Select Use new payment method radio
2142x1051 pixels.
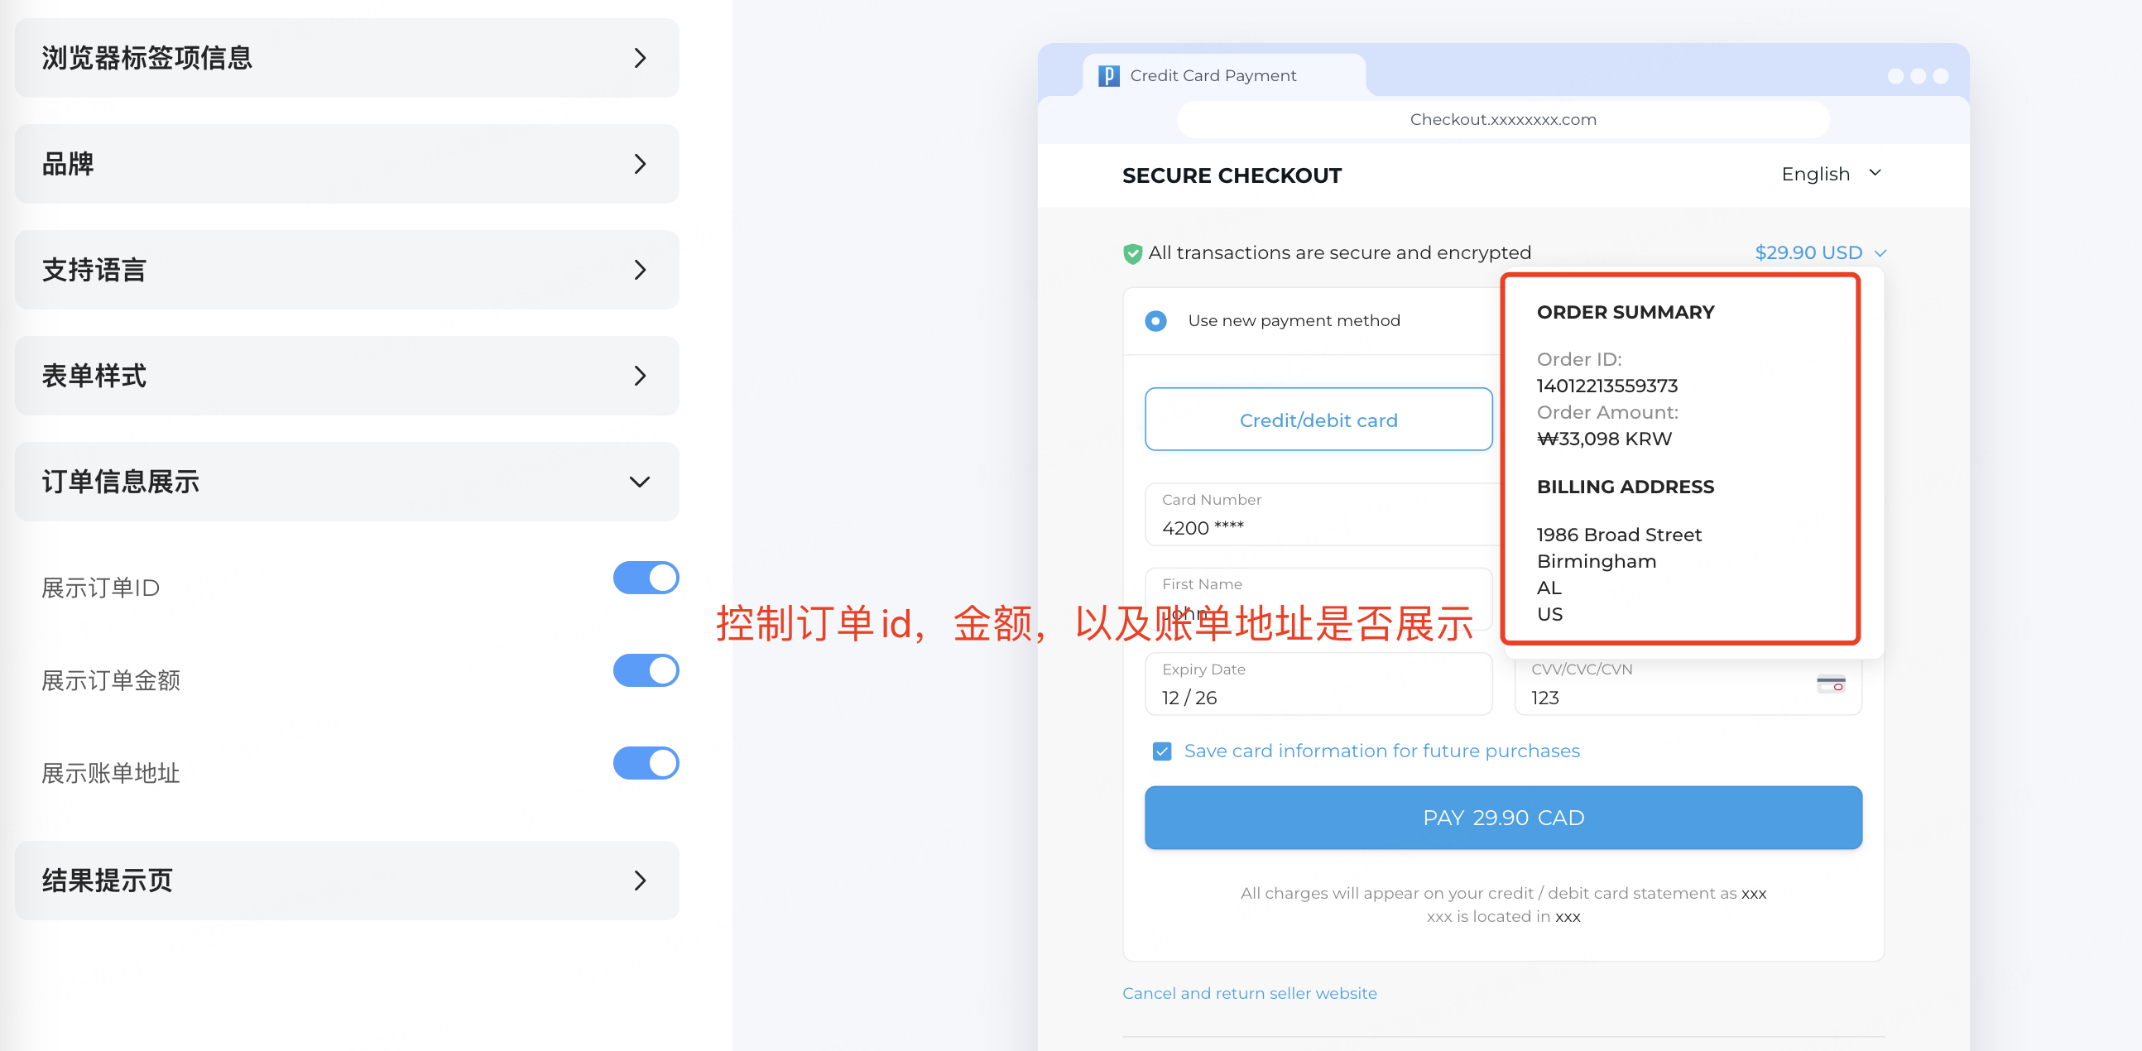(1155, 321)
